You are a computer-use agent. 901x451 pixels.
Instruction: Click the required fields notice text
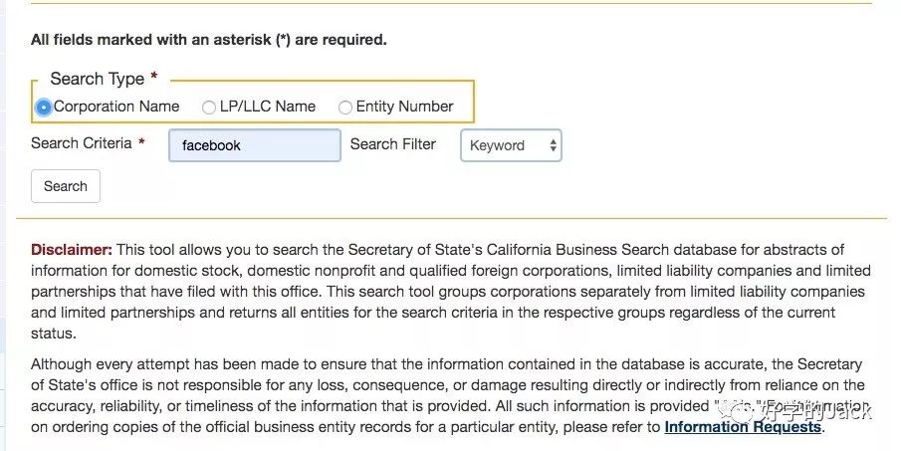(x=209, y=41)
